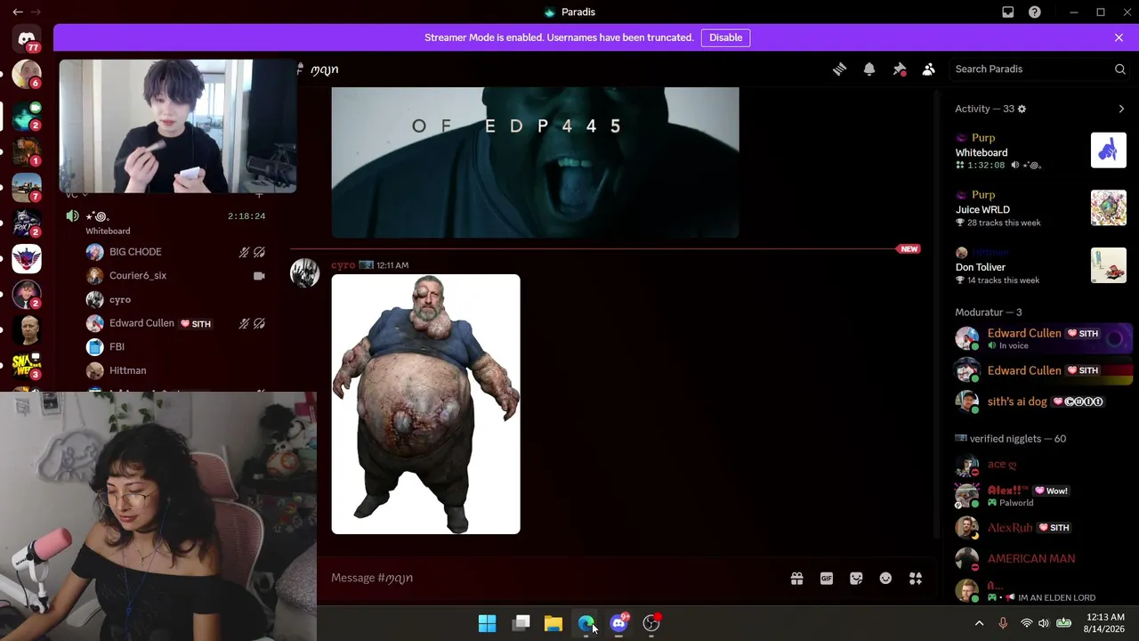Open the Windows Start menu
The width and height of the screenshot is (1139, 641).
click(x=487, y=623)
